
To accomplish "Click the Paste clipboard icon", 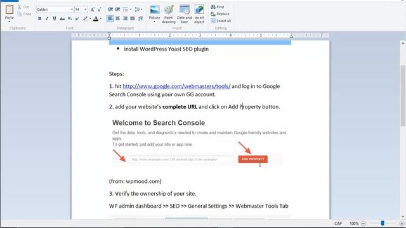I will tap(10, 10).
